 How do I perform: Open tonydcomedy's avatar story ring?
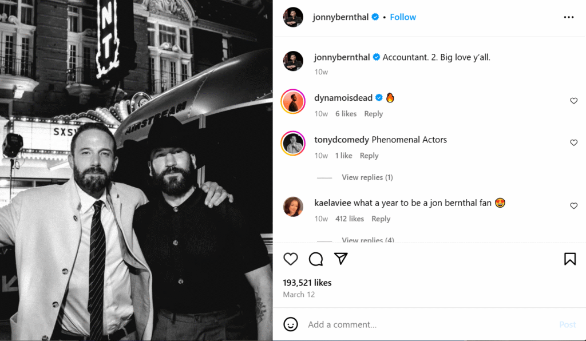(x=293, y=143)
